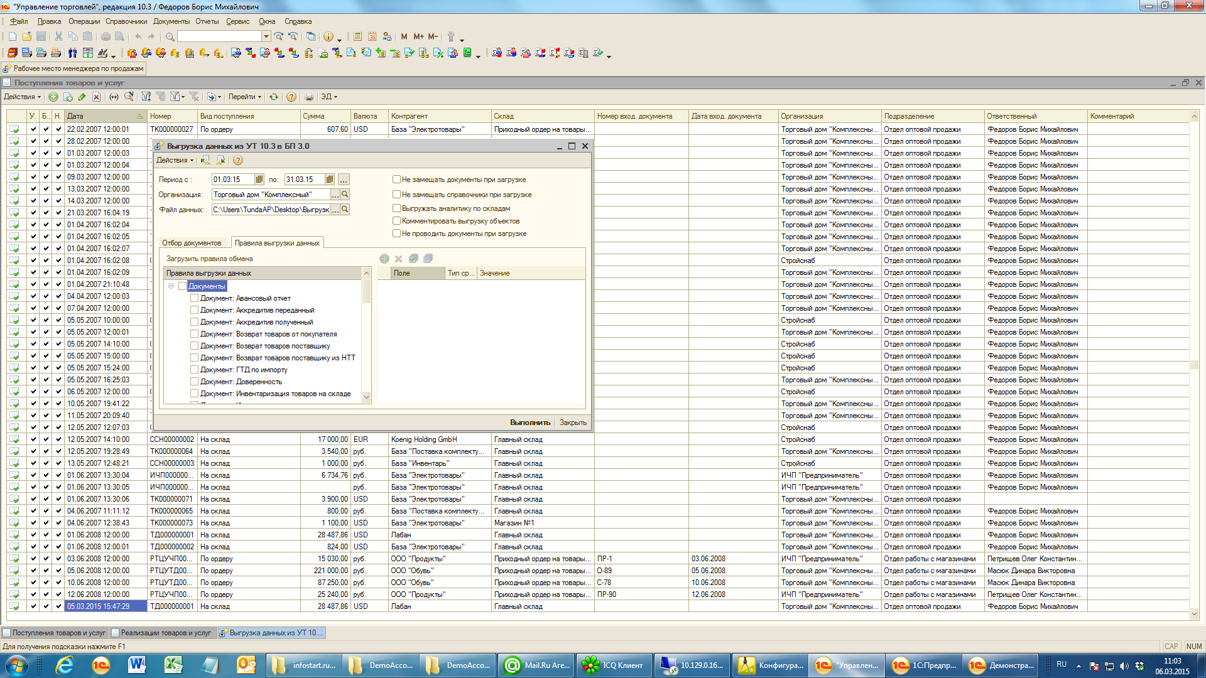Open Действия dropdown in export dialog

175,160
